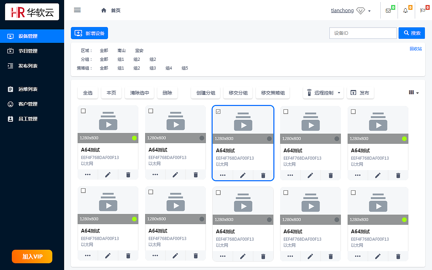
Task: Uncheck the selected device card's checkbox
Action: pos(218,111)
